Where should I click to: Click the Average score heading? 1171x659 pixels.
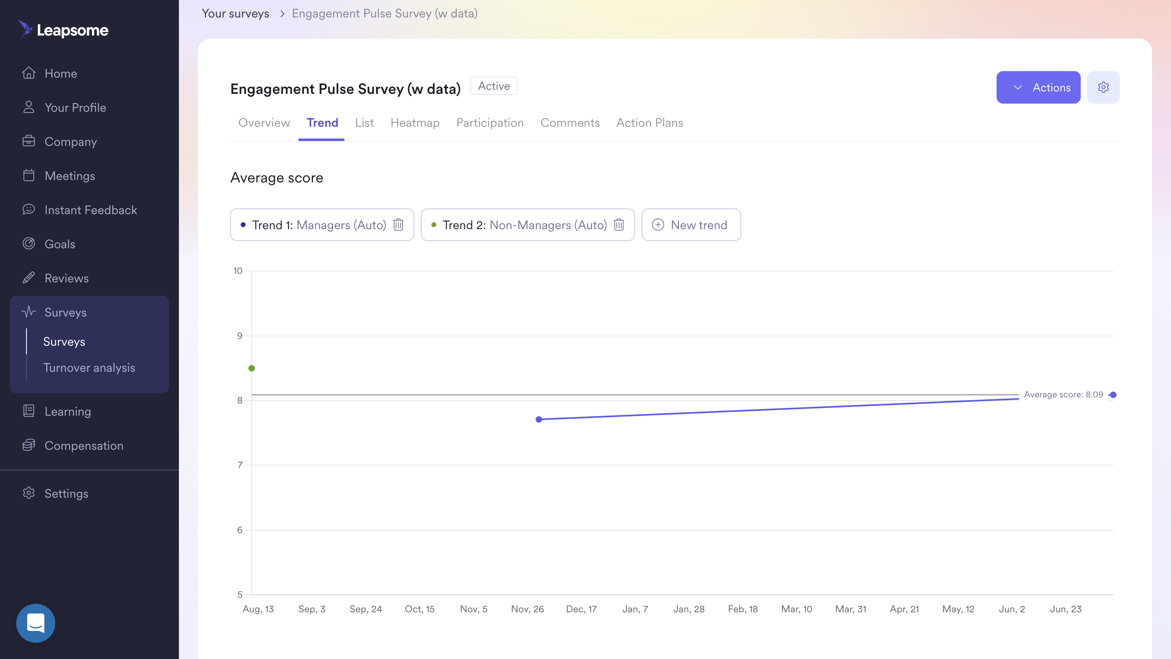[276, 178]
